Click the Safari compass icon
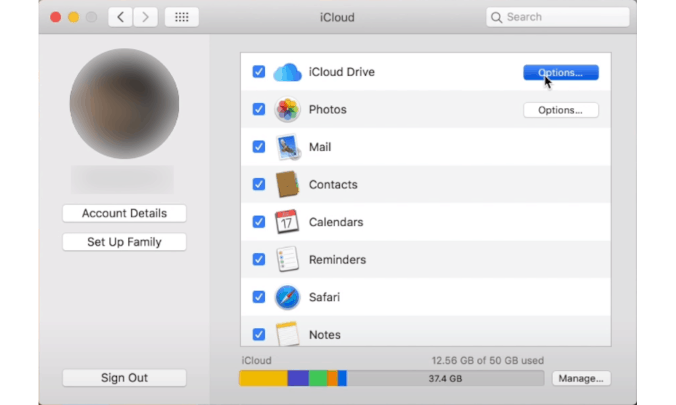Image resolution: width=676 pixels, height=405 pixels. (x=287, y=297)
